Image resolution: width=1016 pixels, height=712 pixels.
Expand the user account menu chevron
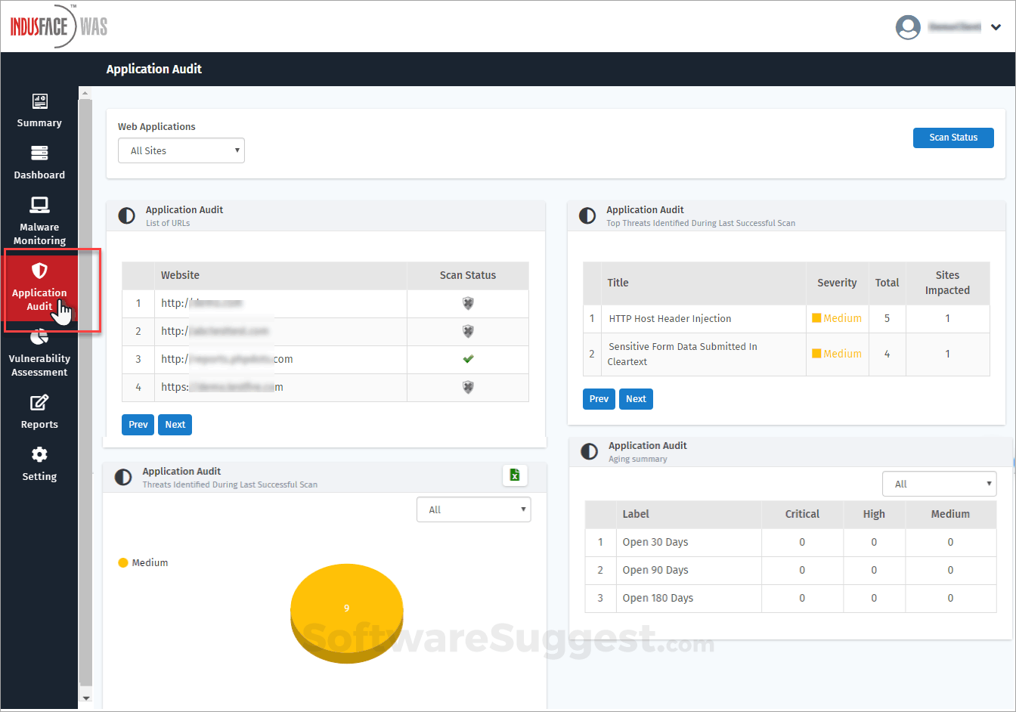point(996,27)
